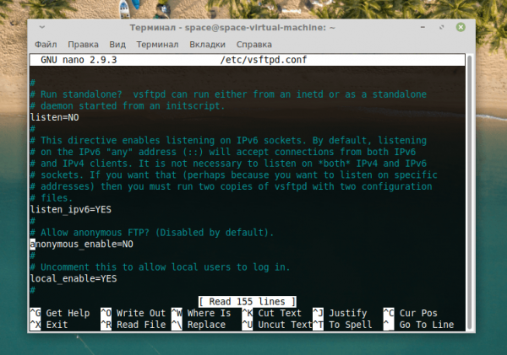This screenshot has height=355, width=507.
Task: Open the Вид menu
Action: click(x=117, y=45)
